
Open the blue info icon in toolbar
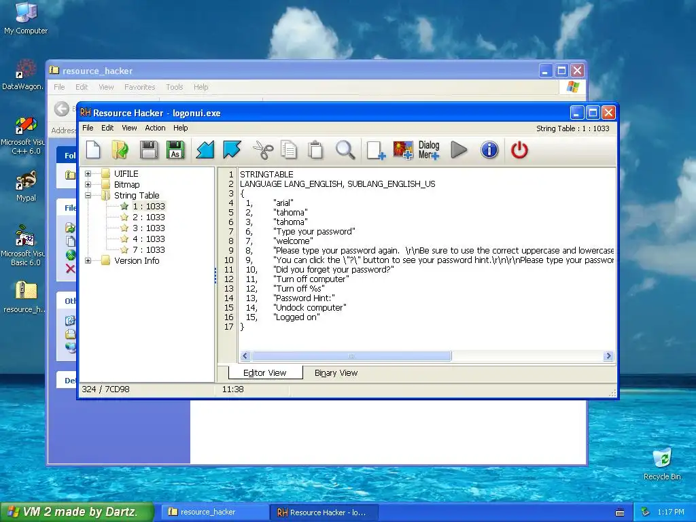point(489,150)
